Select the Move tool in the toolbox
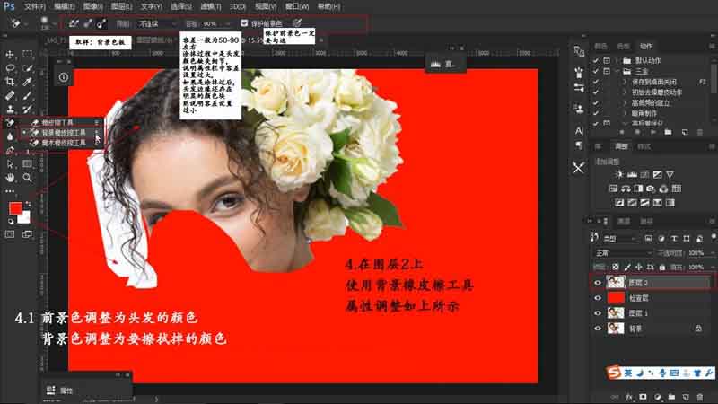The width and height of the screenshot is (718, 404). pyautogui.click(x=12, y=54)
